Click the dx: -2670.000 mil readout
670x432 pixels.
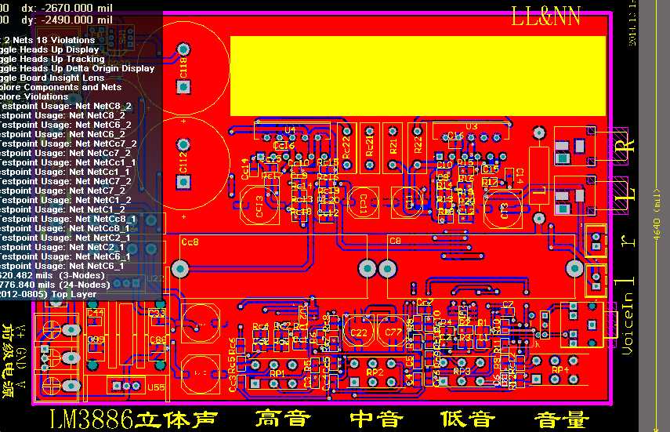point(67,8)
